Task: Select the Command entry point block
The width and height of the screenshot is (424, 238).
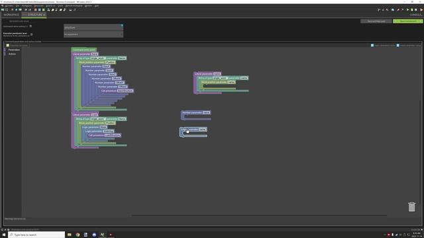Action: (84, 50)
